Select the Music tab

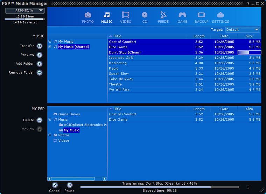(107, 17)
